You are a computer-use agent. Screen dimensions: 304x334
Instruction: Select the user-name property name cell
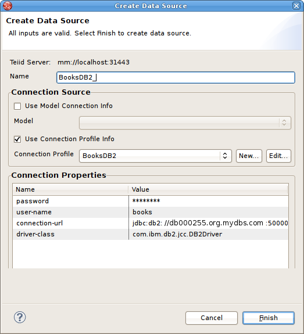pos(71,212)
